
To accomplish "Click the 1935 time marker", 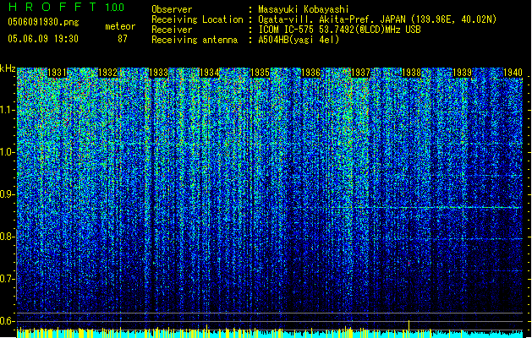I will tap(260, 73).
